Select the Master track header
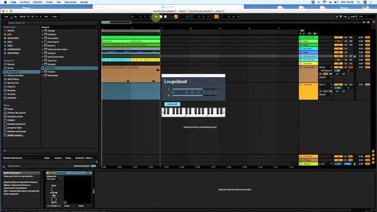 [x=309, y=164]
